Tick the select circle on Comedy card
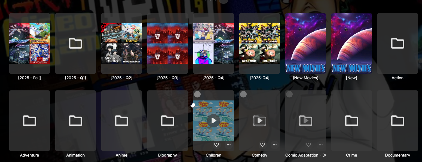 243,94
